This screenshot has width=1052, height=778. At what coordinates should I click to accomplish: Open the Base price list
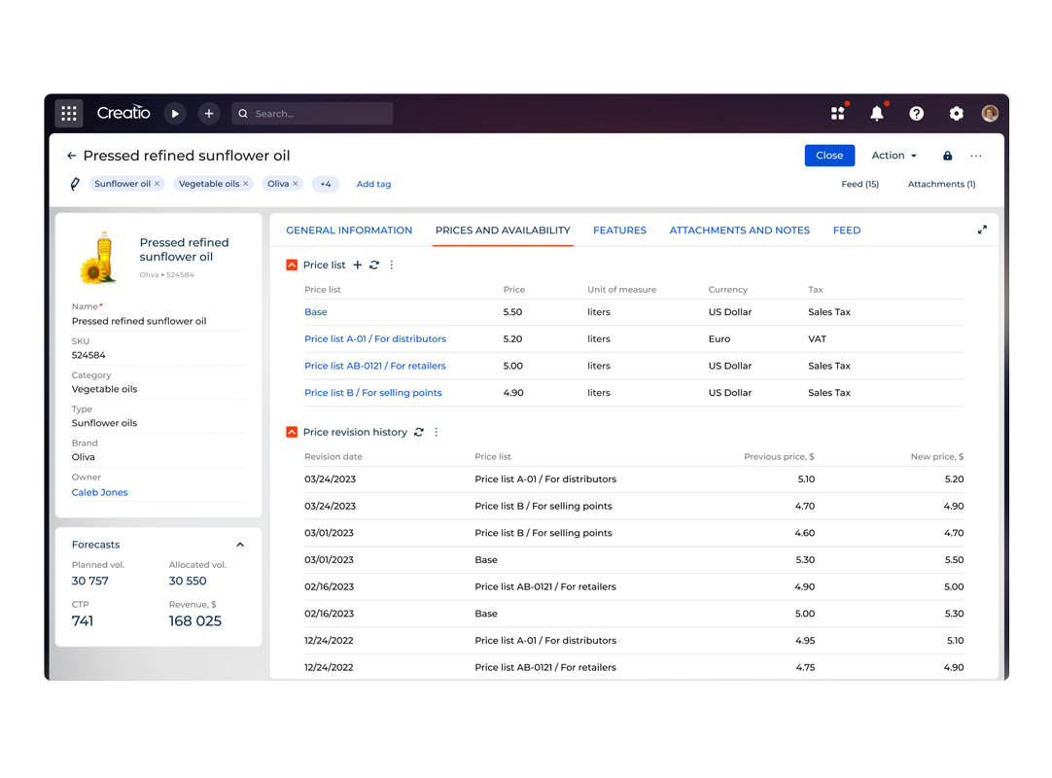pyautogui.click(x=315, y=312)
